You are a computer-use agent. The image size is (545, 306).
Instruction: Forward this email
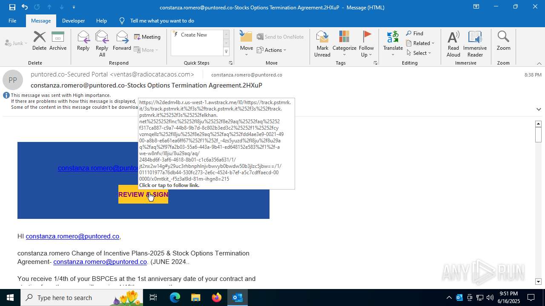(x=122, y=41)
